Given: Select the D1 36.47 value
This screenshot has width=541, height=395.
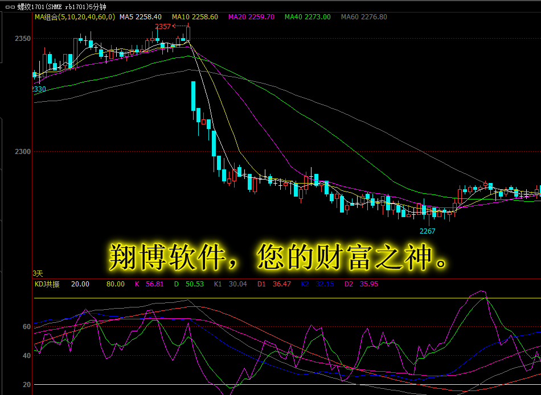Looking at the screenshot, I should 274,284.
